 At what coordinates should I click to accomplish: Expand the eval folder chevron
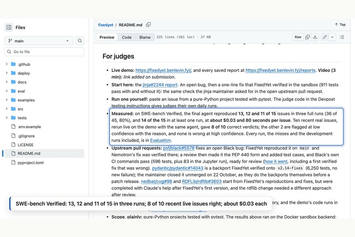(x=7, y=91)
